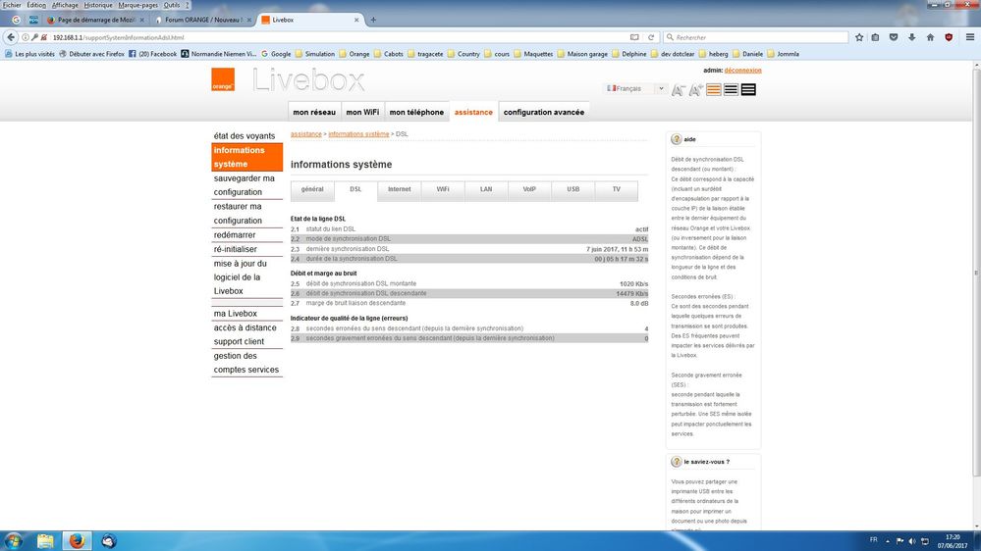The image size is (981, 551).
Task: Open the Country bookmarks folder
Action: tap(463, 54)
